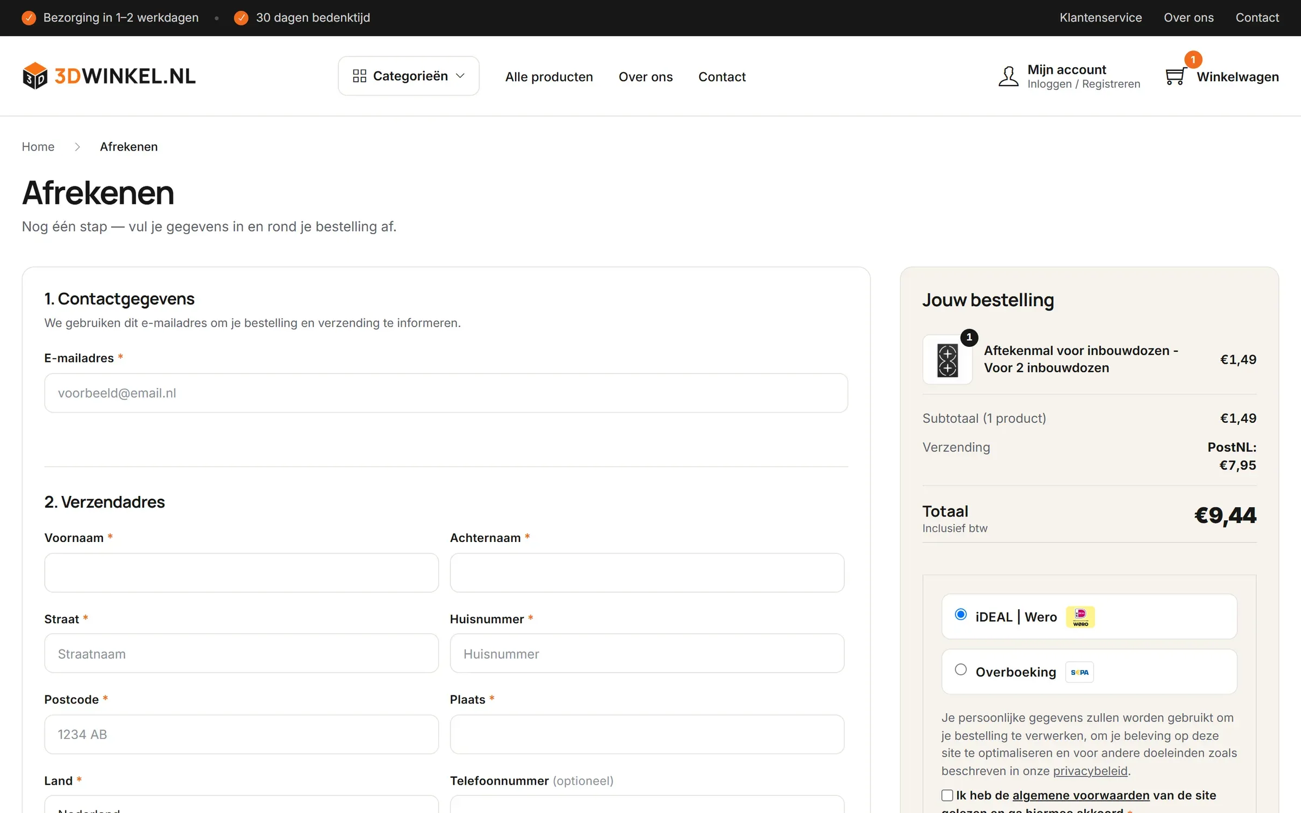Focus the Postcode input field
The height and width of the screenshot is (813, 1301).
click(241, 734)
